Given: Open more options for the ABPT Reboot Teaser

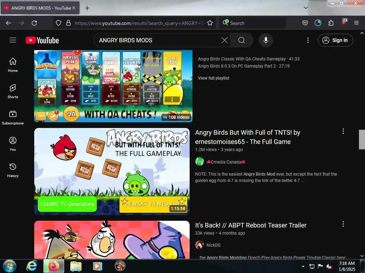Looking at the screenshot, I should tap(343, 224).
